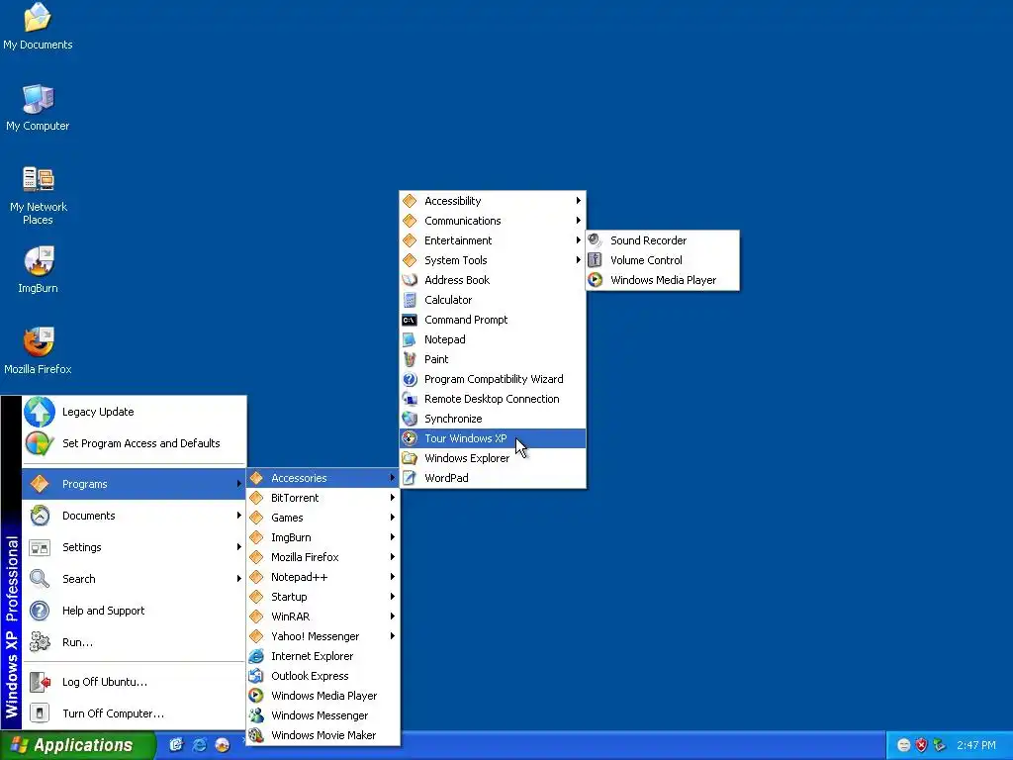Viewport: 1013px width, 760px height.
Task: Select the ImgBurn program folder
Action: coord(323,537)
